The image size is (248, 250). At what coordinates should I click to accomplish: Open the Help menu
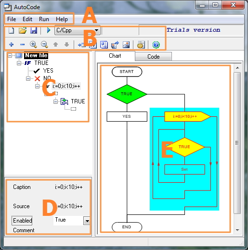pos(62,19)
